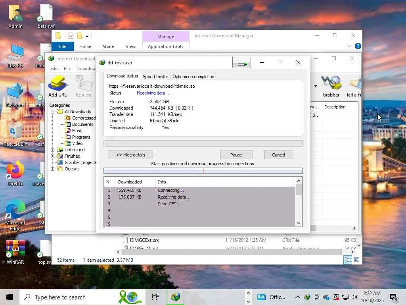
Task: Open the Explorer Share ribbon tab
Action: [x=108, y=46]
